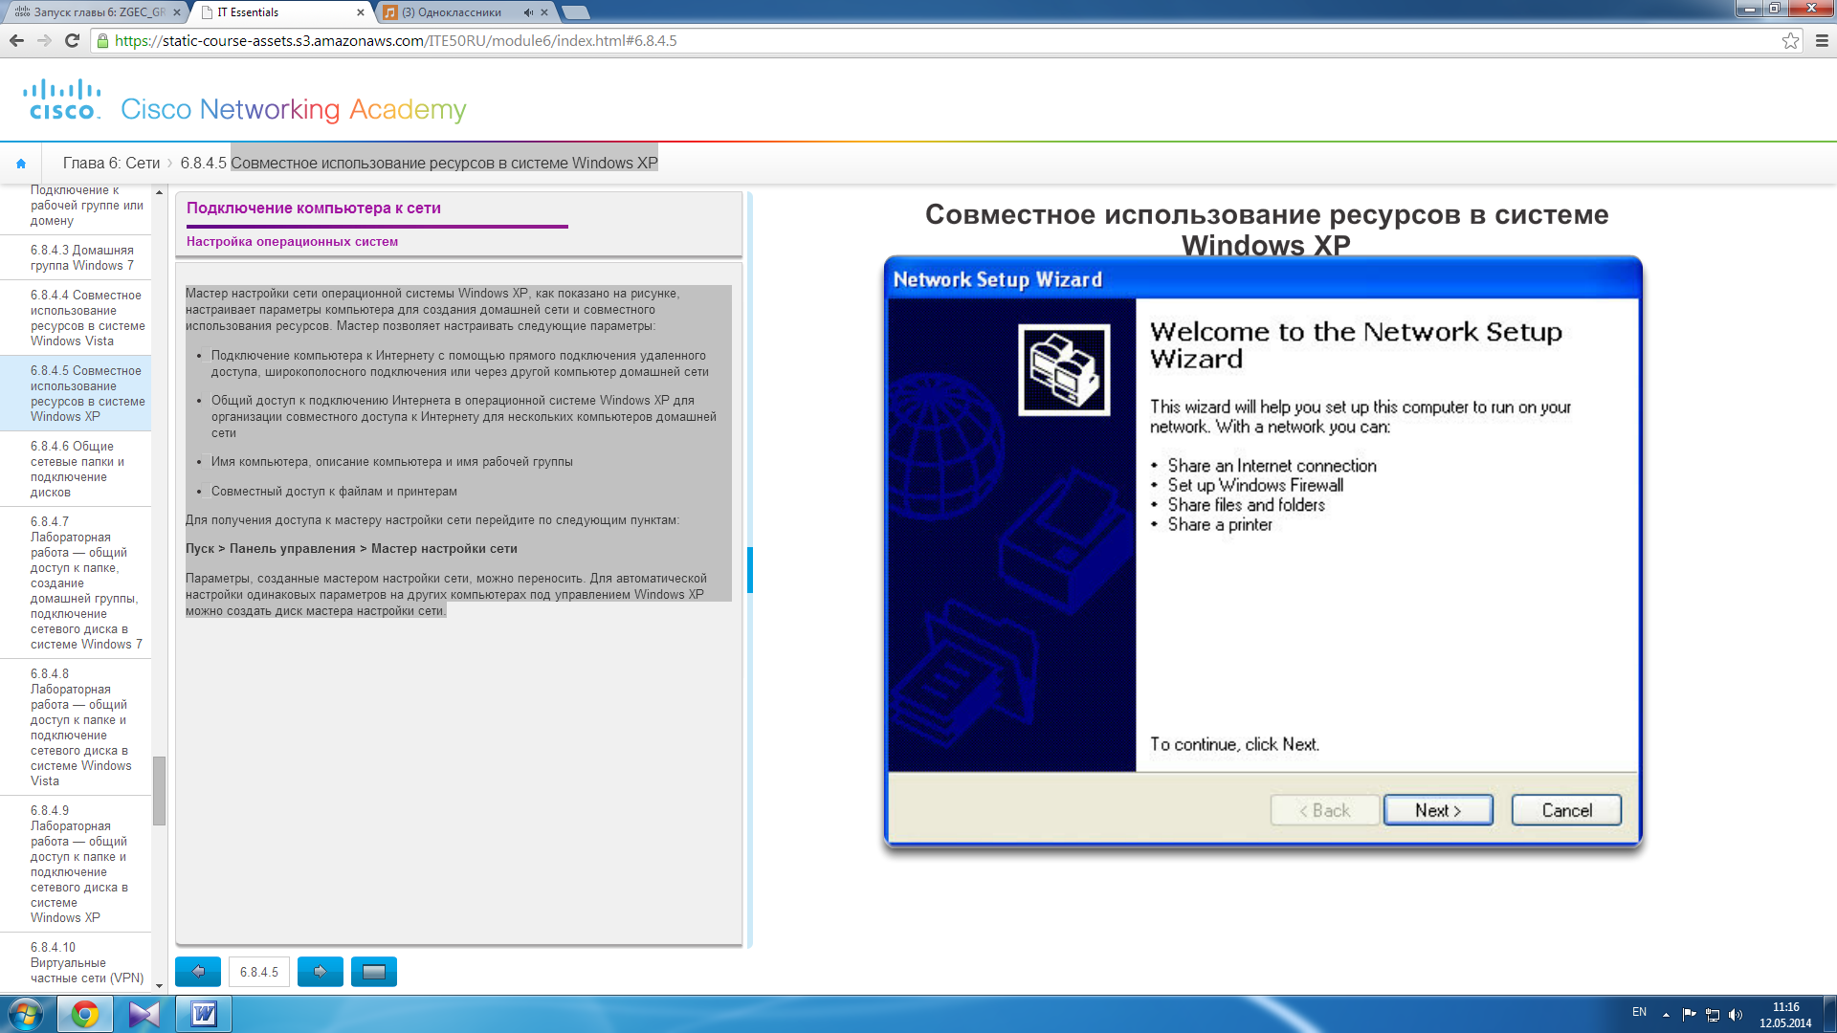Show hidden tray icons
Image resolution: width=1837 pixels, height=1033 pixels.
[x=1666, y=1015]
